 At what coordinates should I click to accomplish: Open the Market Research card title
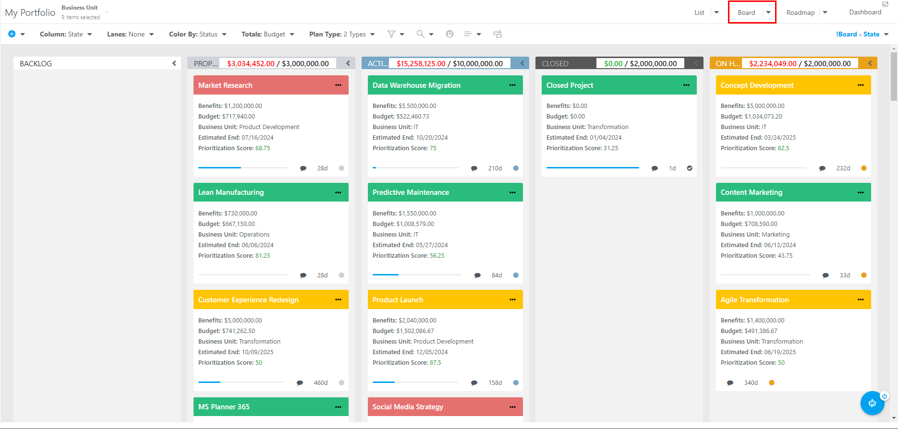(x=225, y=85)
